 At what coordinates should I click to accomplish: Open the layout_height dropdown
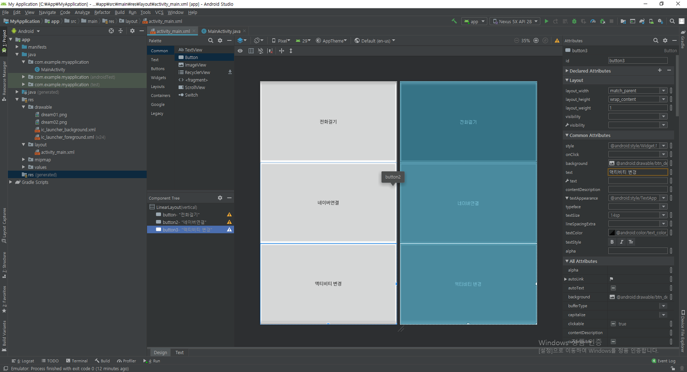(663, 99)
